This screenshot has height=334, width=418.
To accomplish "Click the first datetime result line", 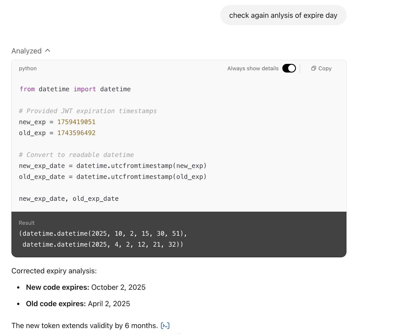I will (103, 233).
